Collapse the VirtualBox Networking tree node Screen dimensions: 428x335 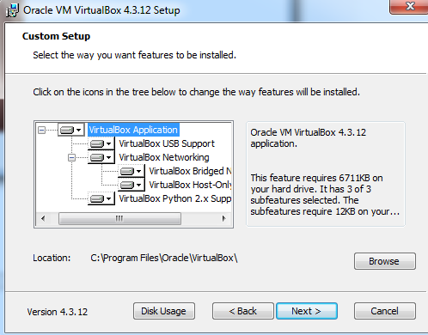point(71,157)
